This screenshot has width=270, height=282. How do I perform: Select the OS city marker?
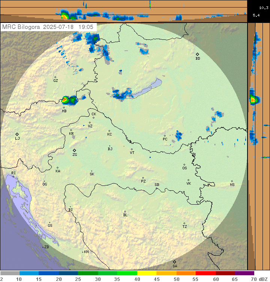click(x=184, y=164)
